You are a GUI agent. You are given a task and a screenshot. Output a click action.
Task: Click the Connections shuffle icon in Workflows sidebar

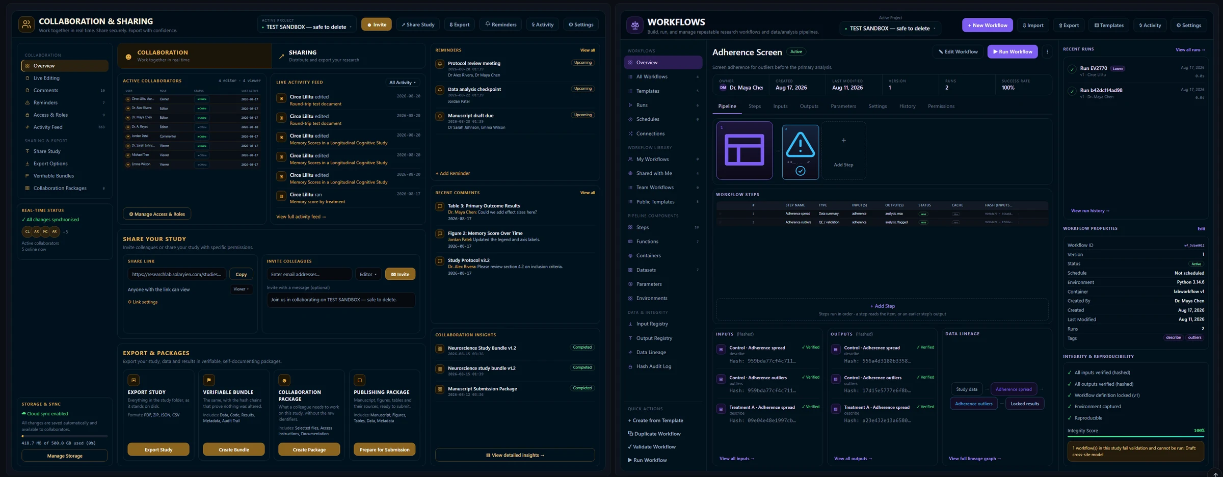630,134
